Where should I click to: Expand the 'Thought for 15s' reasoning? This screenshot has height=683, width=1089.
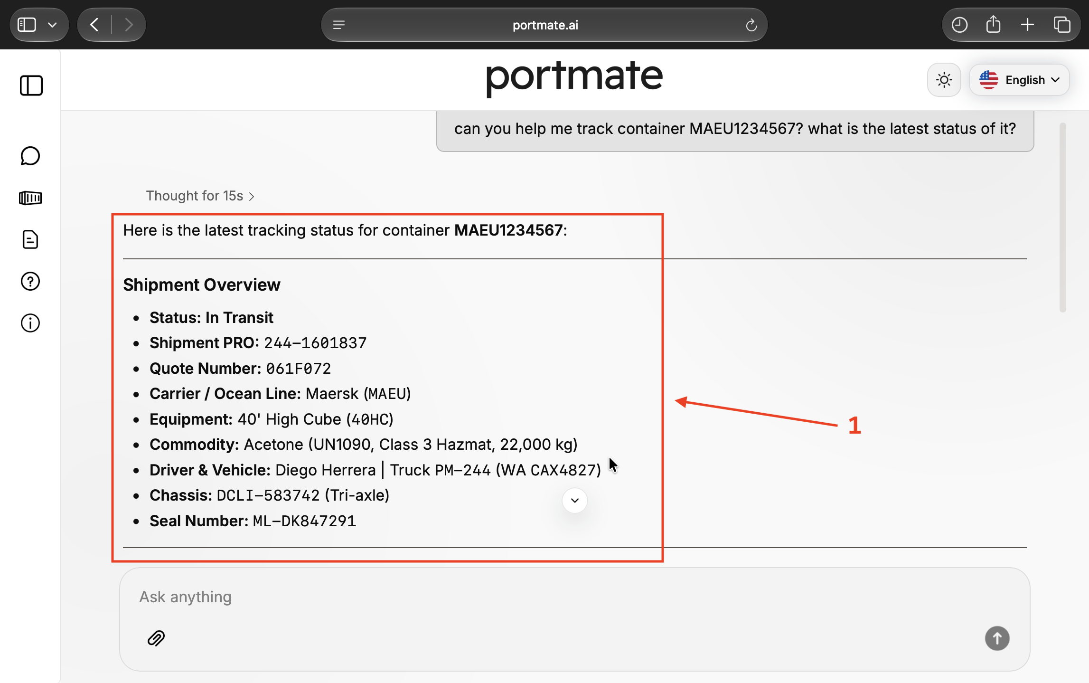(200, 196)
